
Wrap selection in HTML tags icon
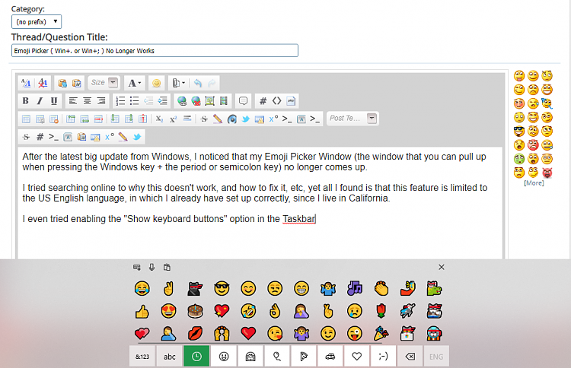point(277,100)
